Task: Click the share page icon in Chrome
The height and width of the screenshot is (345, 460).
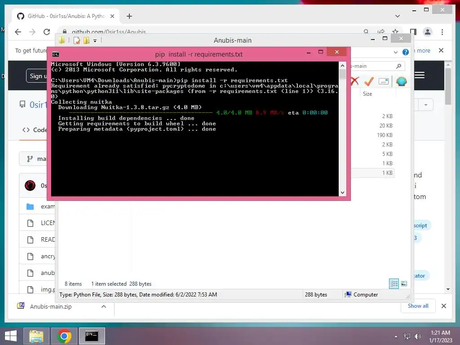Action: [x=381, y=32]
